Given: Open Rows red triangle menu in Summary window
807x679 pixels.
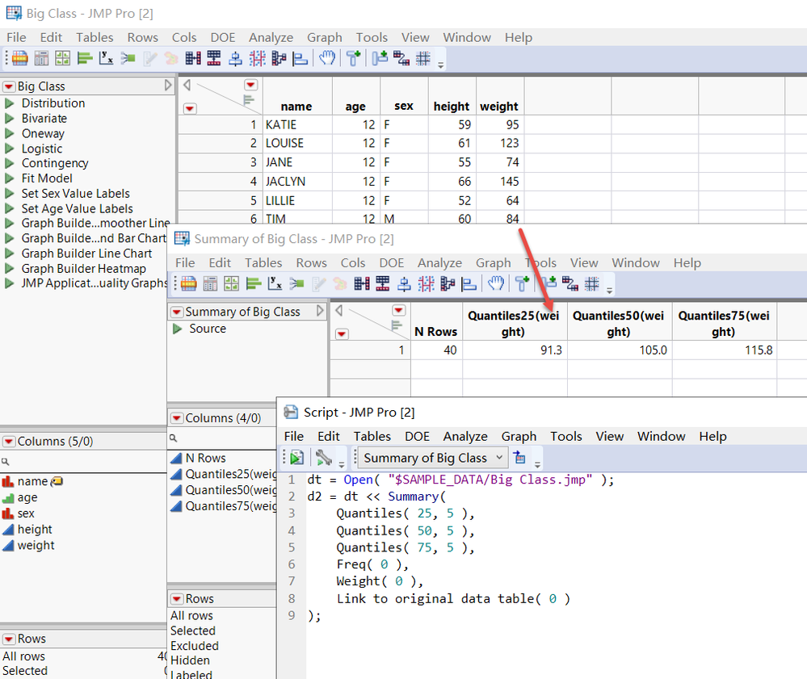Looking at the screenshot, I should [x=177, y=599].
